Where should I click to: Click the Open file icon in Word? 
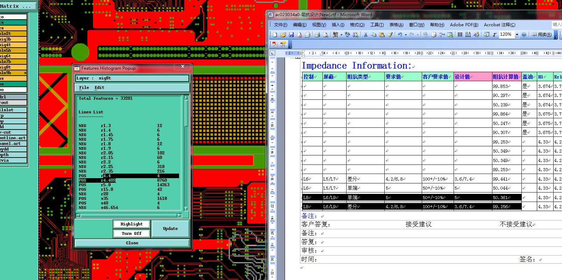point(283,35)
